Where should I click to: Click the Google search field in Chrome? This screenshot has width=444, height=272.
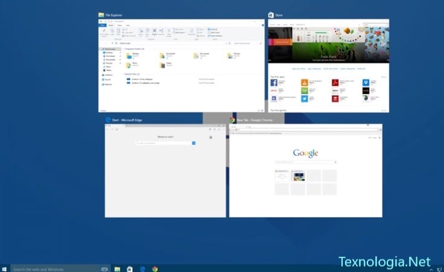305,162
